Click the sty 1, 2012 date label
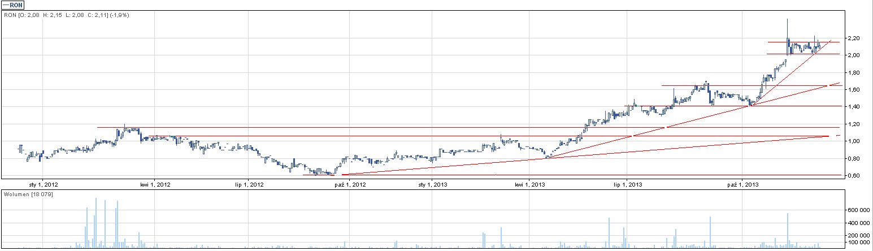Image resolution: width=873 pixels, height=251 pixels. coord(44,184)
